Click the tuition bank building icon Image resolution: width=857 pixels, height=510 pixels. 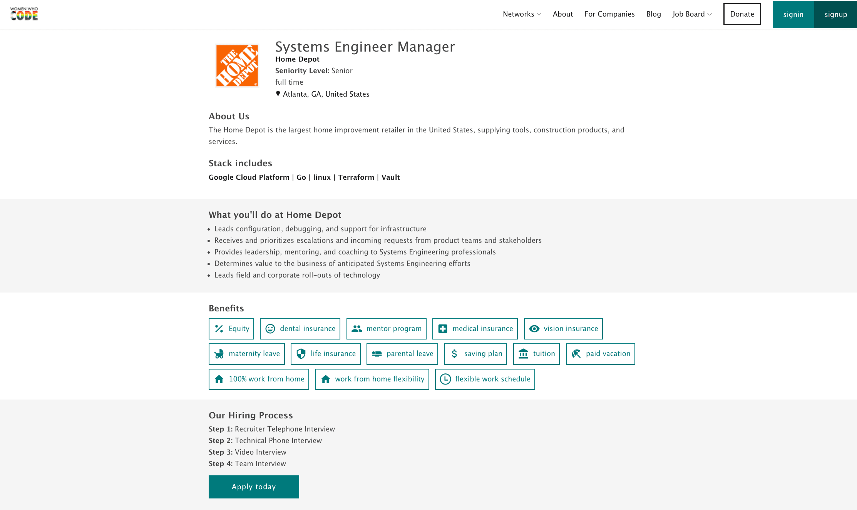[523, 354]
